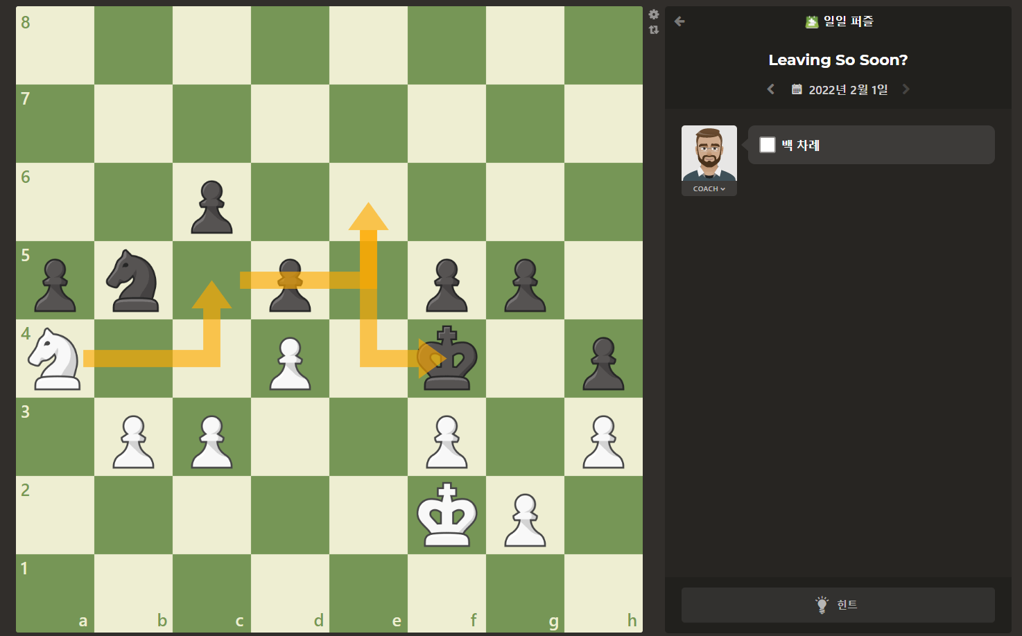
Task: Select the white king on f2
Action: tap(447, 515)
